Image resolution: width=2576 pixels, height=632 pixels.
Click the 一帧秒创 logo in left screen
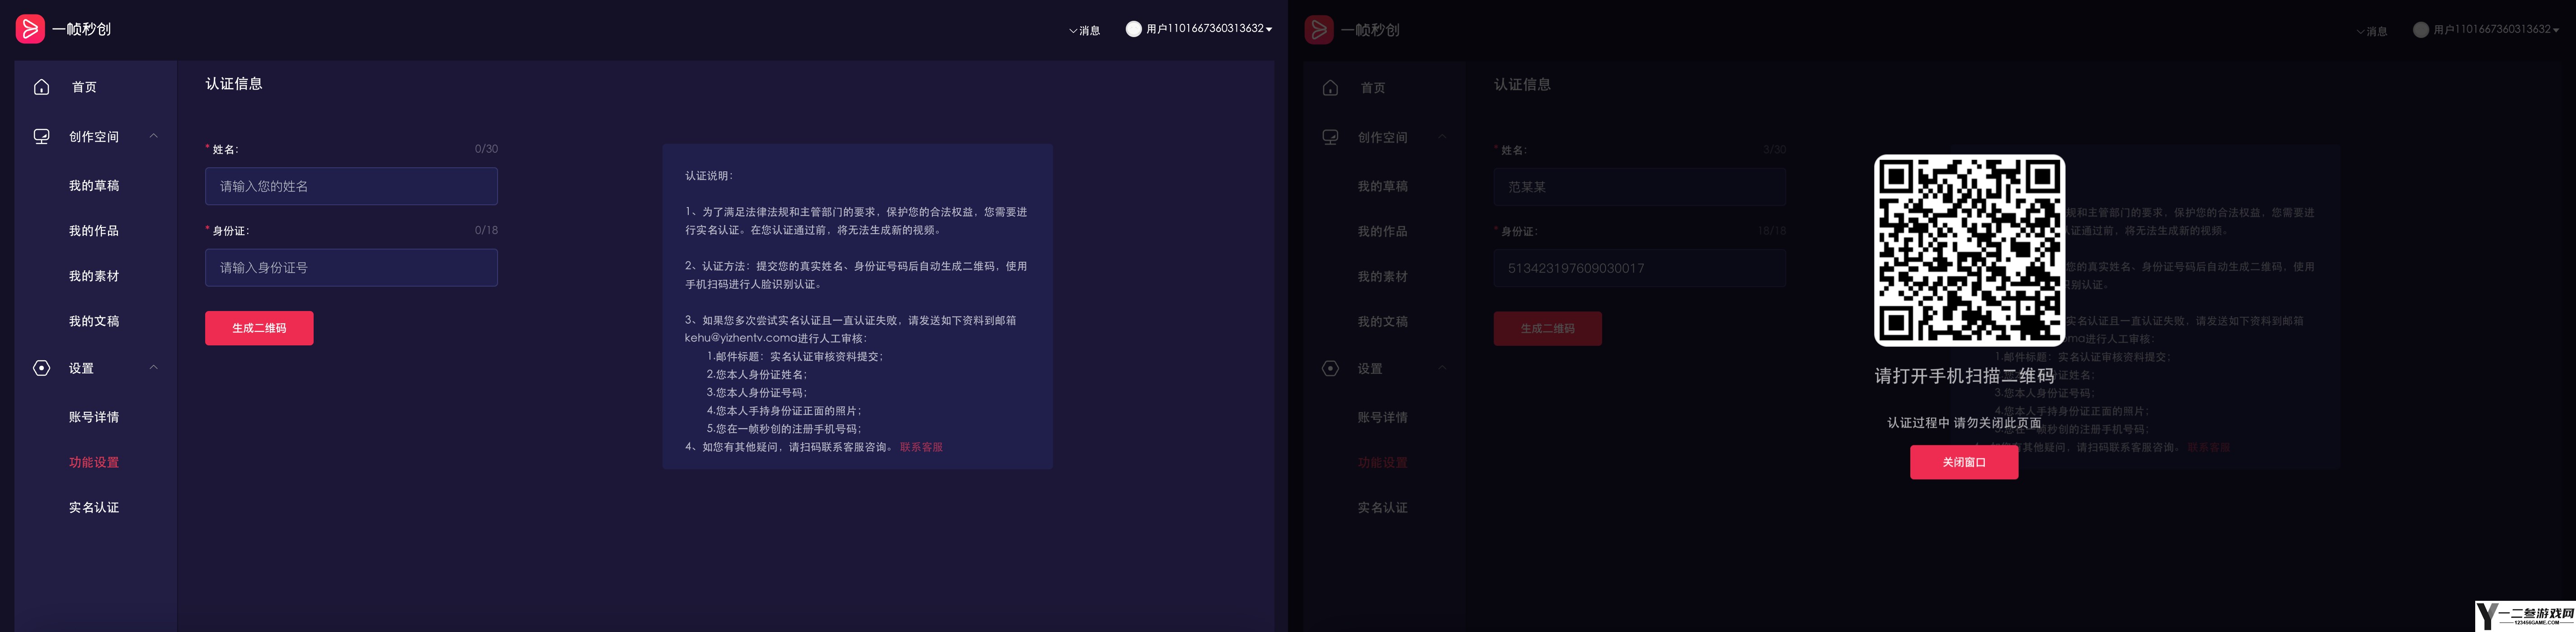tap(63, 29)
